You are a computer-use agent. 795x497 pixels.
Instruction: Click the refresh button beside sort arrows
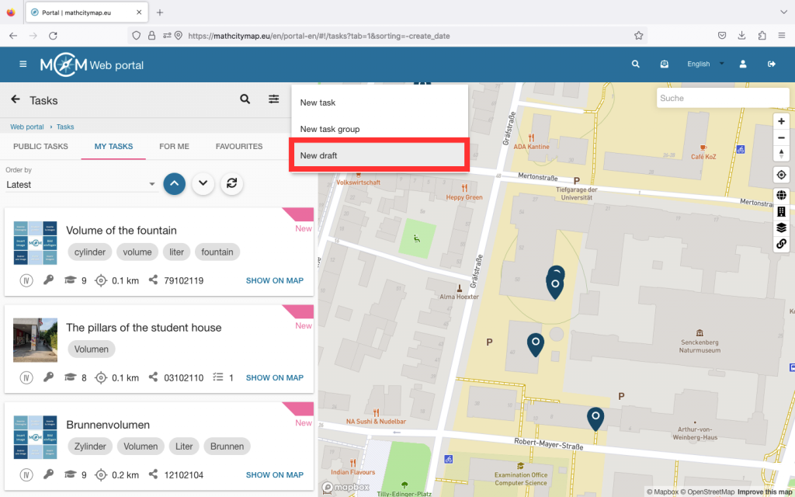pyautogui.click(x=231, y=183)
